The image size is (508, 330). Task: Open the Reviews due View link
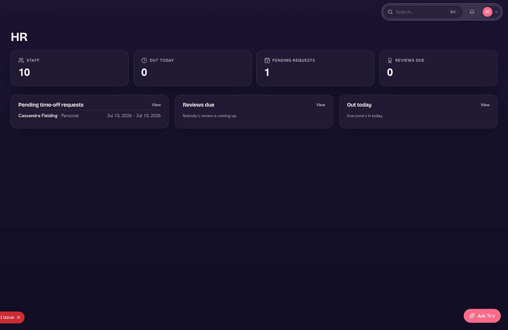(x=320, y=105)
